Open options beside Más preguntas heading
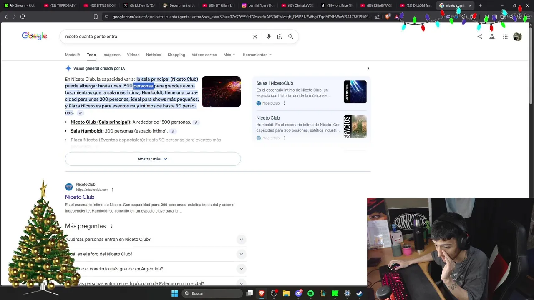The height and width of the screenshot is (300, 534). pyautogui.click(x=111, y=226)
